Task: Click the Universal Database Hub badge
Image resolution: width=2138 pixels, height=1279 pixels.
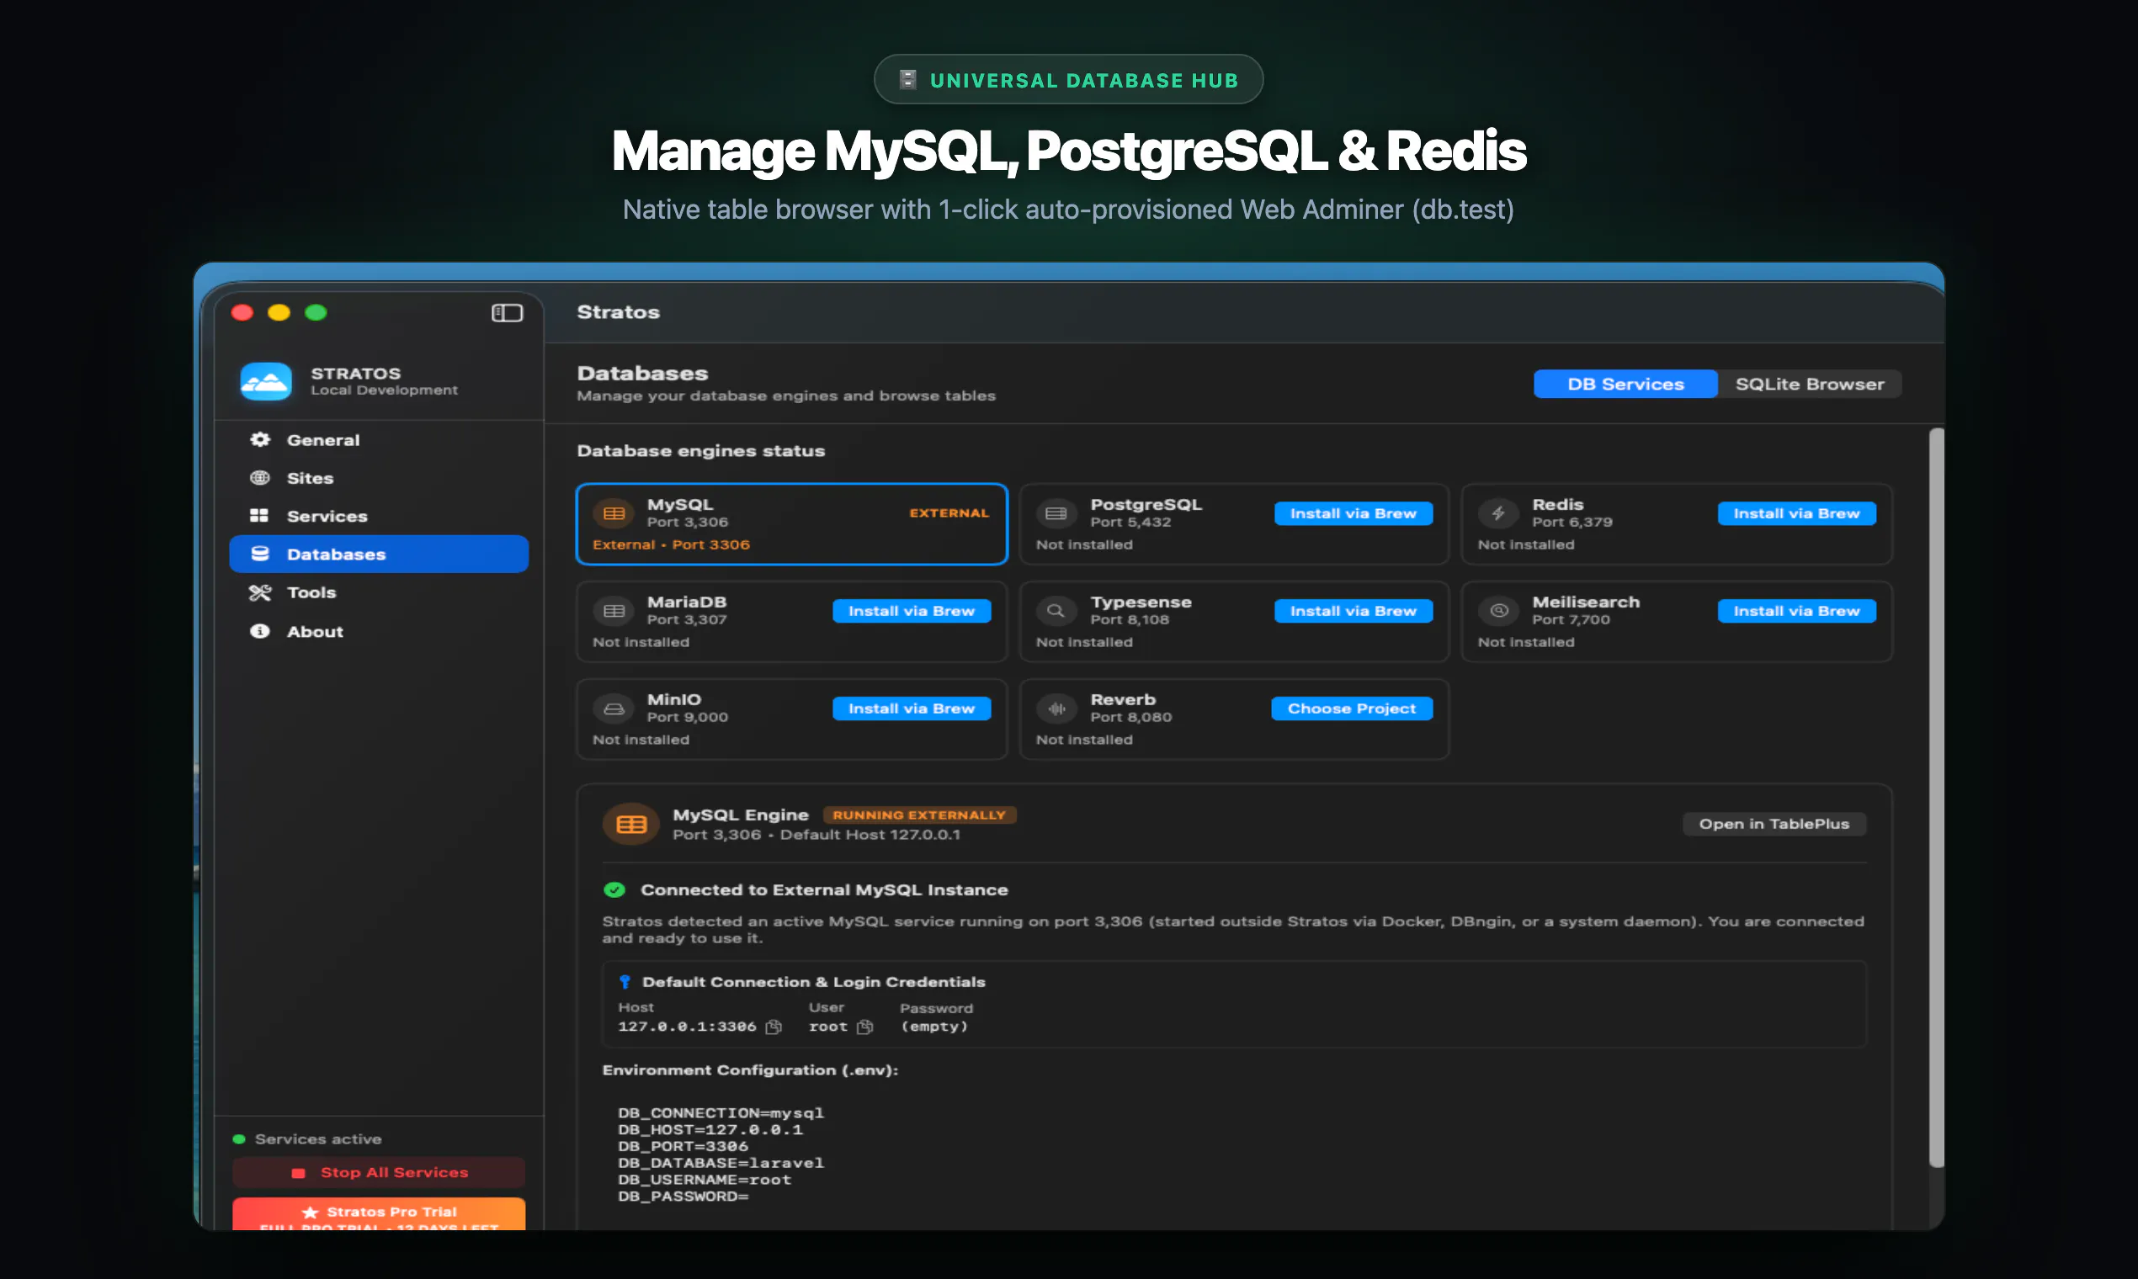Action: (x=1068, y=79)
